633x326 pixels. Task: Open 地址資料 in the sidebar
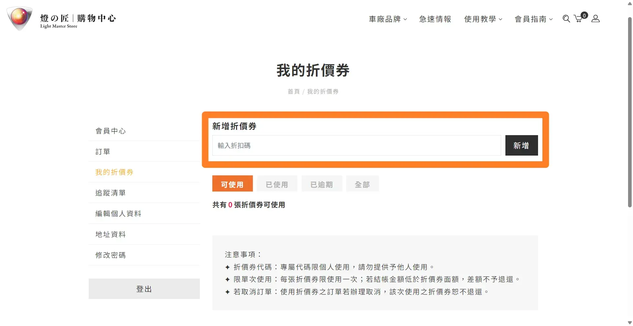[144, 234]
